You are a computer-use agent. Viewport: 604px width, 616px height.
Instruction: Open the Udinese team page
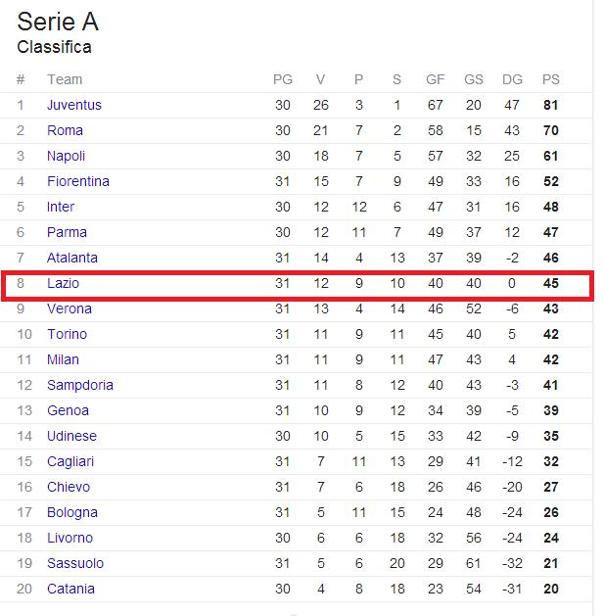pyautogui.click(x=72, y=436)
